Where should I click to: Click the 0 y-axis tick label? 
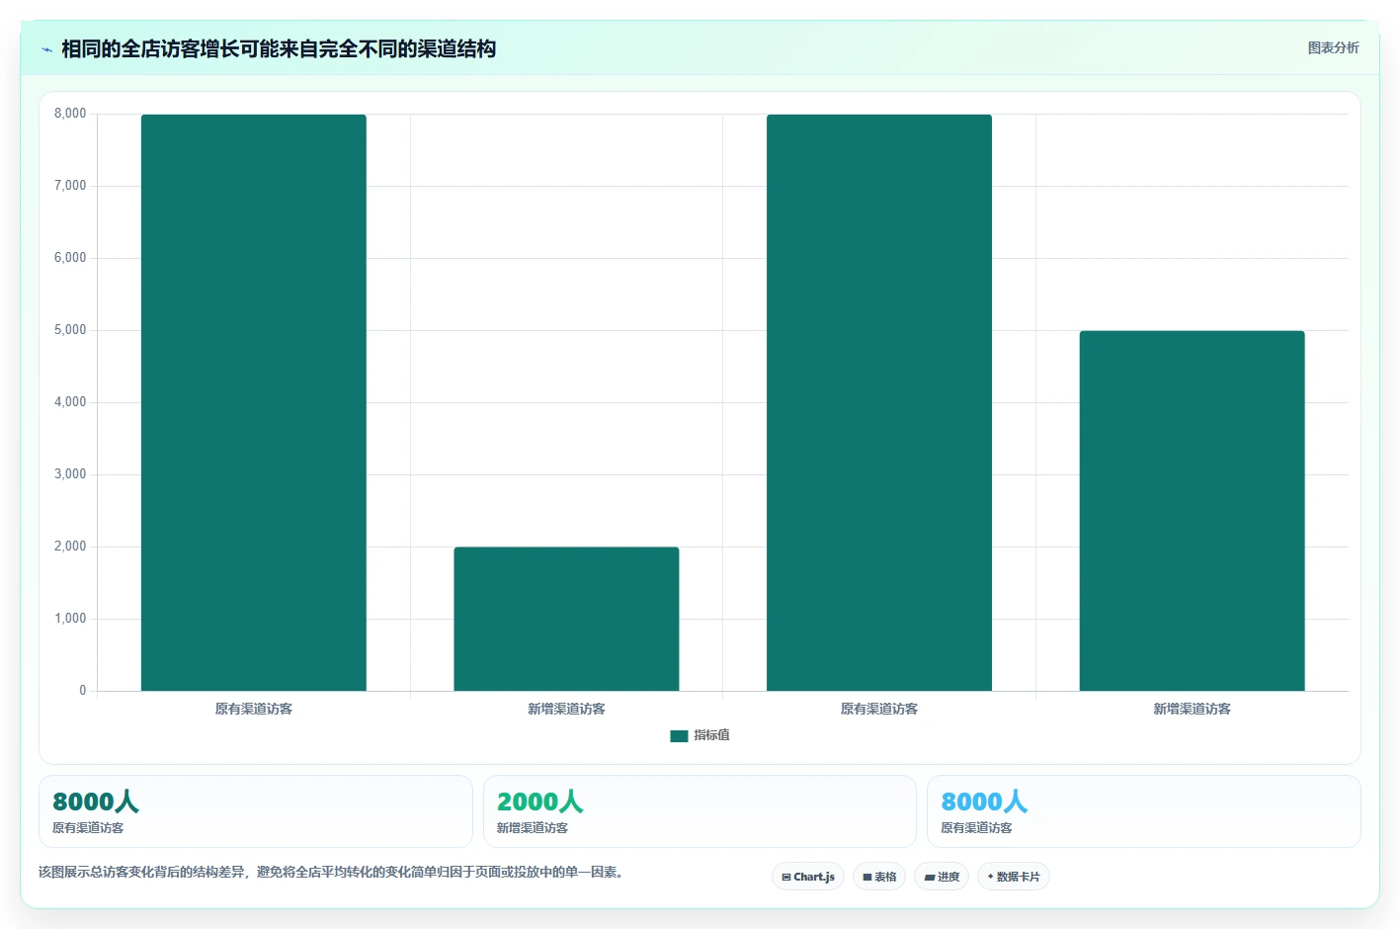(x=83, y=691)
